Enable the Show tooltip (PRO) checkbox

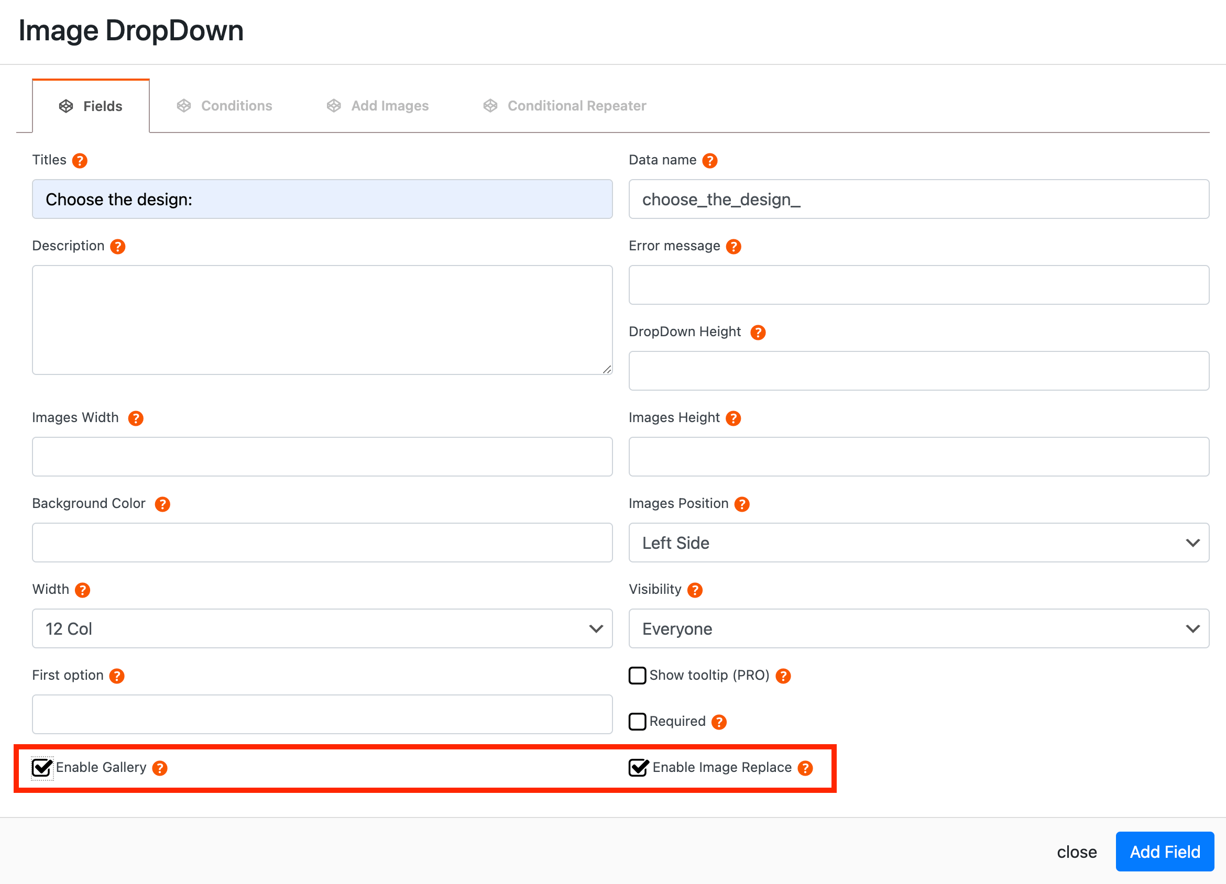637,676
